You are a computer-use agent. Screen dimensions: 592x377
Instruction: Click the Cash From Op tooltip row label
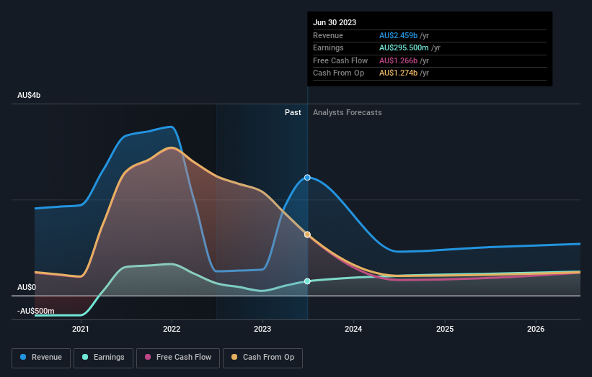point(338,73)
